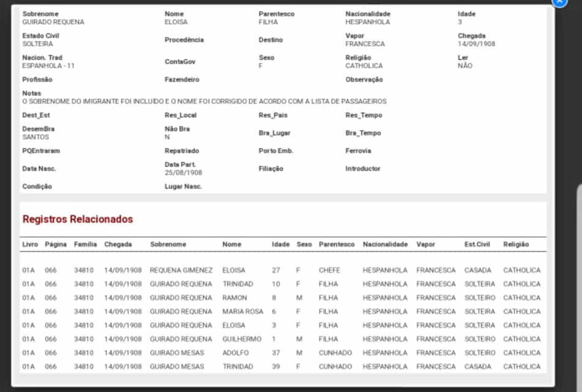The width and height of the screenshot is (582, 392).
Task: Click the Sobrenome column header in table
Action: 168,244
